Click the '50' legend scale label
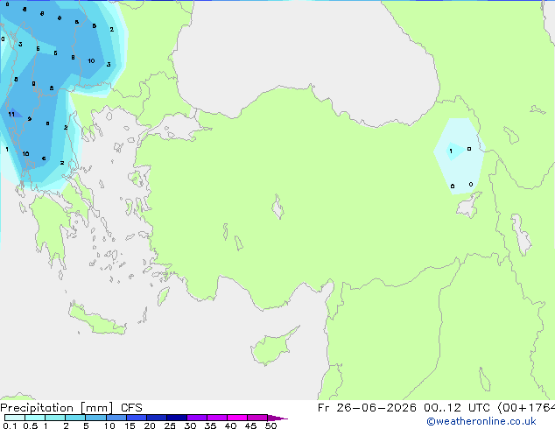 point(270,425)
